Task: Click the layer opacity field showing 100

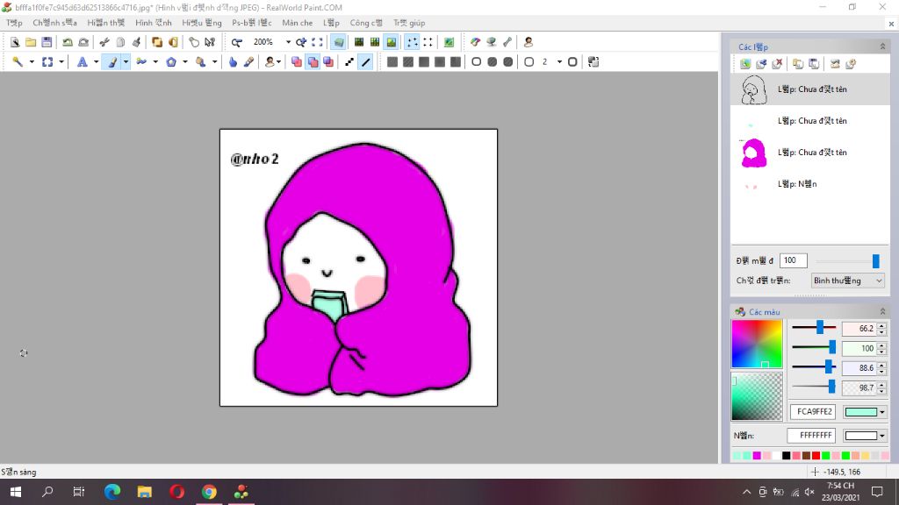Action: coord(794,260)
